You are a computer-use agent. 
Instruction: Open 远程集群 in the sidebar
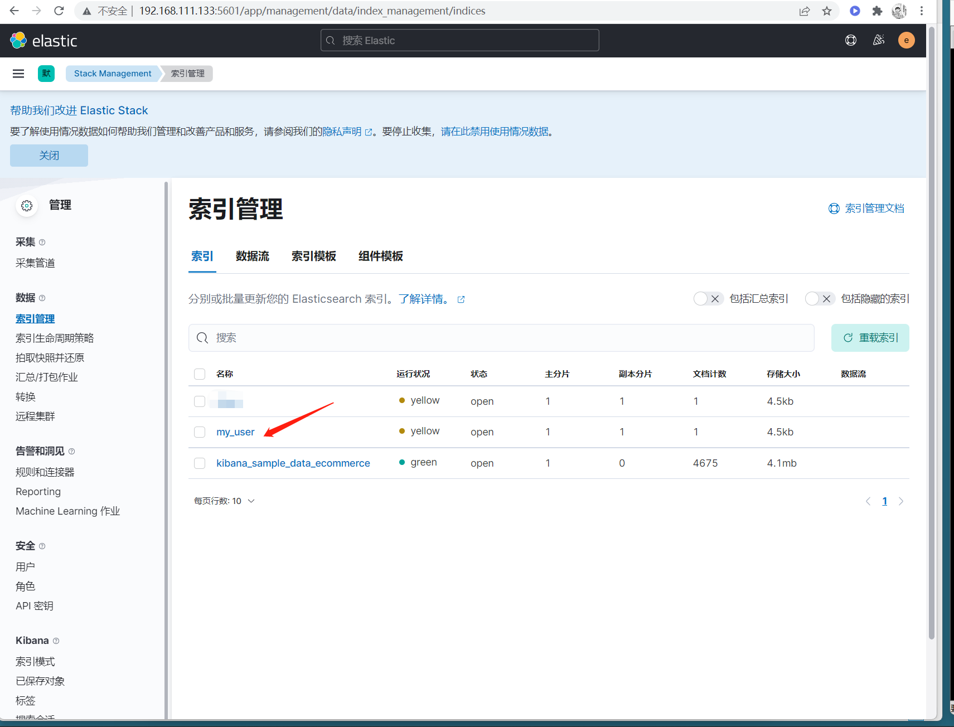35,416
